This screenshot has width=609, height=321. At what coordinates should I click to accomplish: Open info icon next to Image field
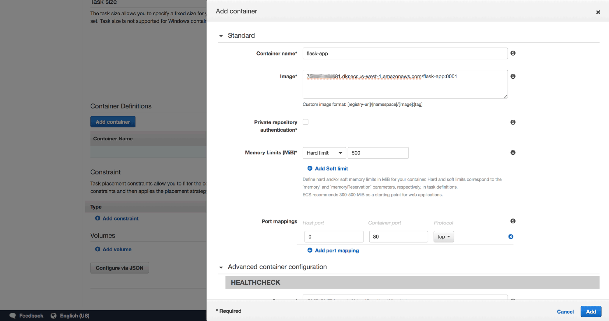click(x=513, y=76)
